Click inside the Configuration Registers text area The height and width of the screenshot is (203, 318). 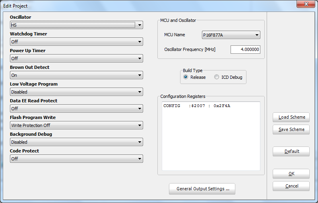[x=211, y=136]
